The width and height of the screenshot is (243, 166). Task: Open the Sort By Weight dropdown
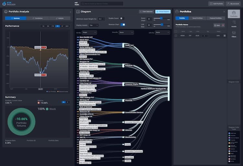click(89, 32)
